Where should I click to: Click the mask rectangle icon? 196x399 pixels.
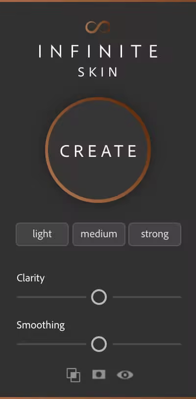pos(99,374)
